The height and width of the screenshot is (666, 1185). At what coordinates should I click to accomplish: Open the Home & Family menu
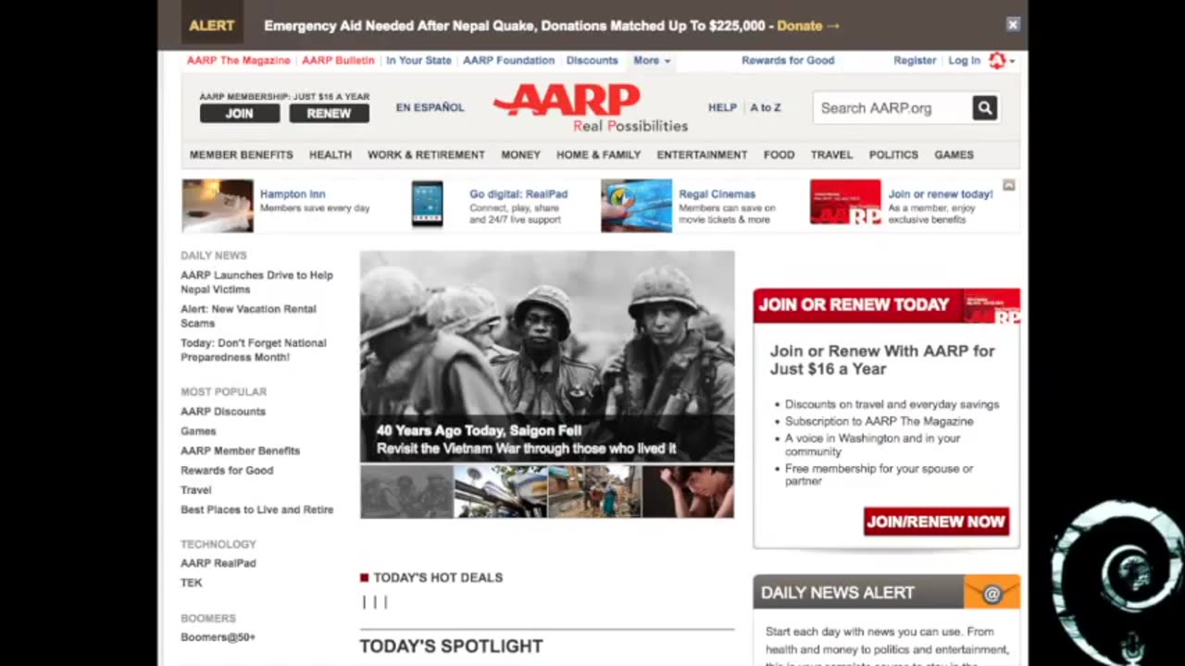(x=598, y=154)
